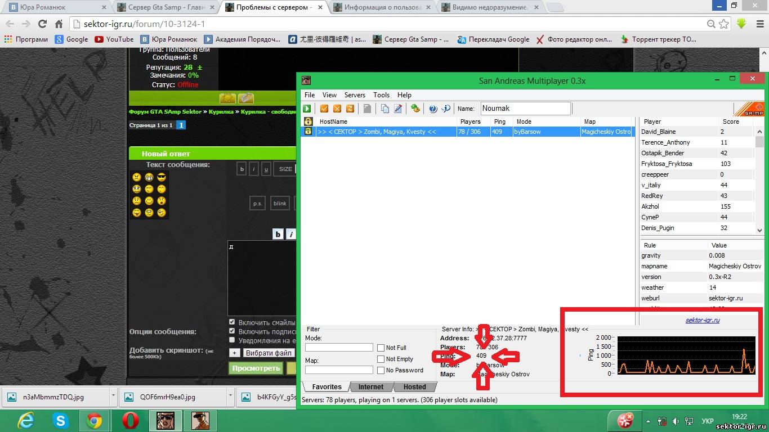Viewport: 769px width, 432px height.
Task: Click the green 'Просмотреть' preview button
Action: point(256,368)
